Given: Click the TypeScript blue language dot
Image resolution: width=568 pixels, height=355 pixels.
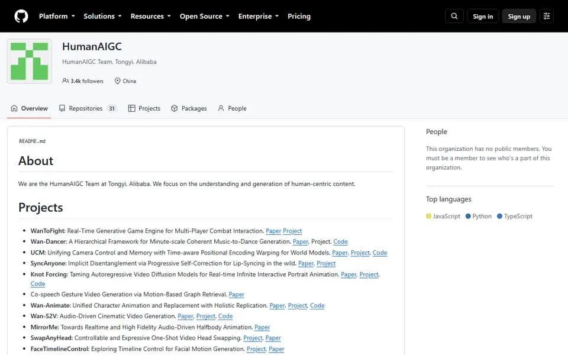Looking at the screenshot, I should click(499, 217).
